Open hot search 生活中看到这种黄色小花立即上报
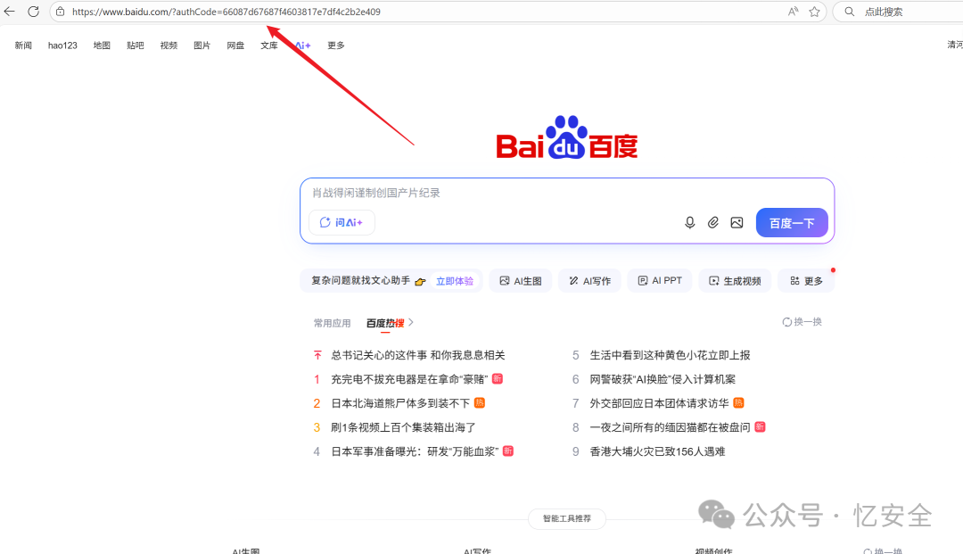The width and height of the screenshot is (963, 554). pos(670,355)
